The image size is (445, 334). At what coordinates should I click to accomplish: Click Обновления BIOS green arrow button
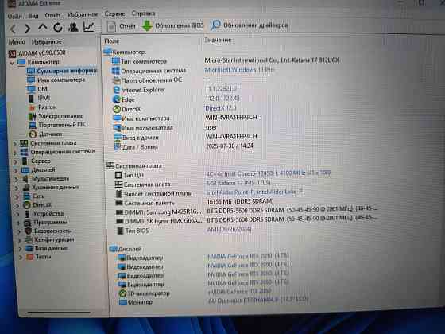173,25
